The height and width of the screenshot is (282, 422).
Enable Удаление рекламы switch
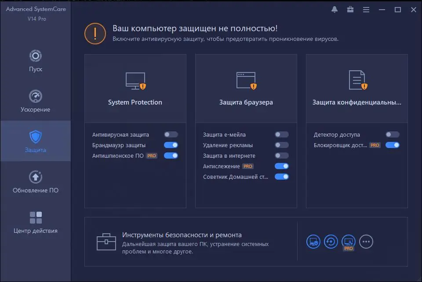click(x=282, y=145)
